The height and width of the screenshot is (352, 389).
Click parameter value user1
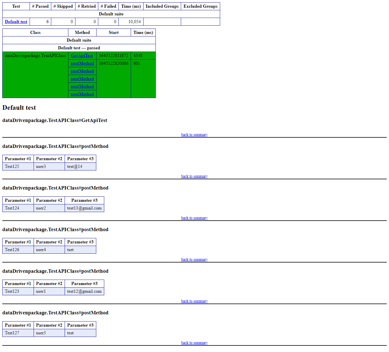pos(41,291)
